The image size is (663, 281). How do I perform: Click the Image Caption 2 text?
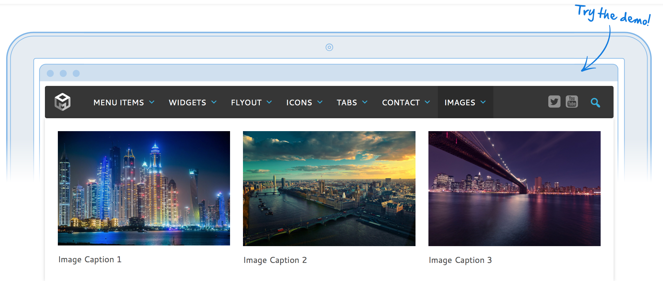(x=275, y=260)
